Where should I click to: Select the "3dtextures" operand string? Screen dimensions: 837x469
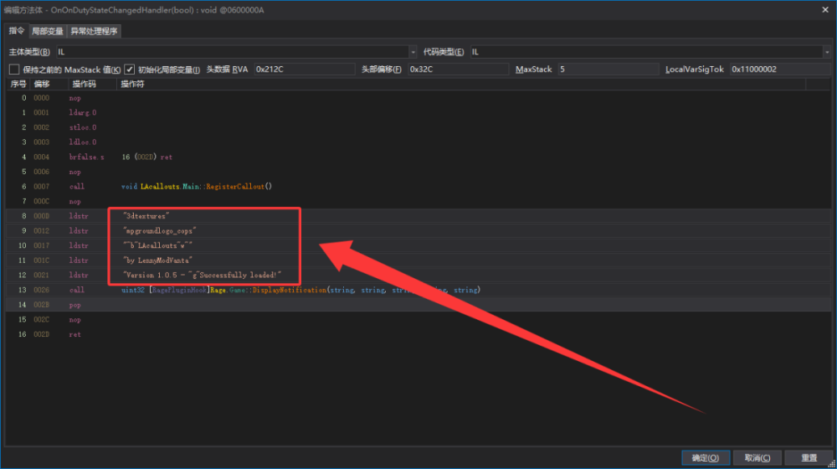click(146, 216)
